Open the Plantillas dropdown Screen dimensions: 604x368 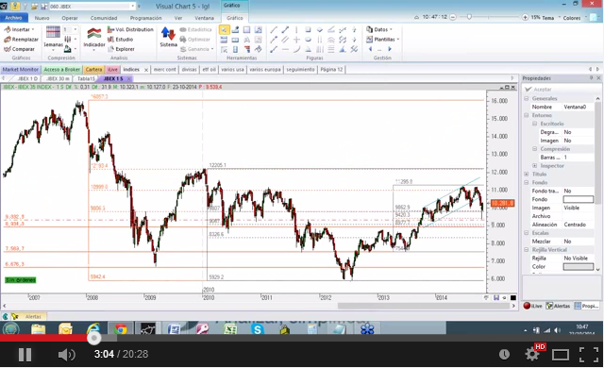pyautogui.click(x=382, y=40)
